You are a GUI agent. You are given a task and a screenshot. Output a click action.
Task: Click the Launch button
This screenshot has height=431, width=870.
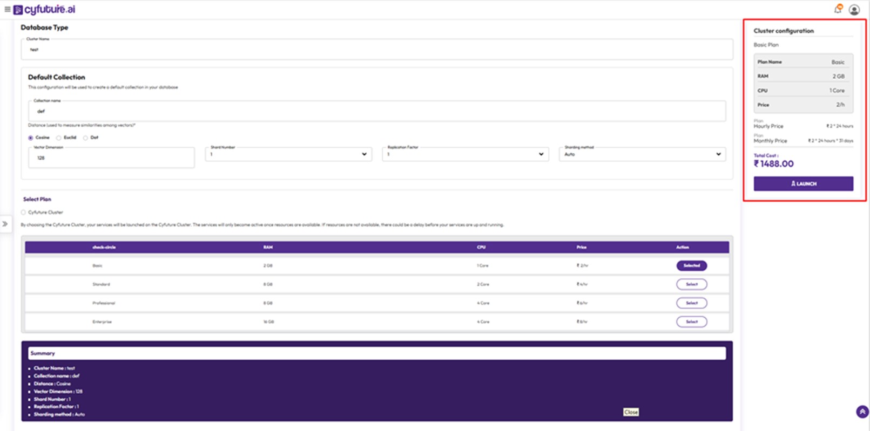click(x=803, y=184)
